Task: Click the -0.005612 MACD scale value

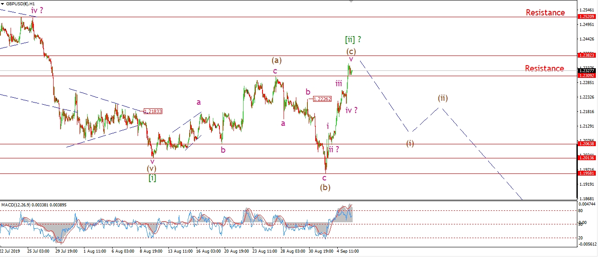Action: 588,245
